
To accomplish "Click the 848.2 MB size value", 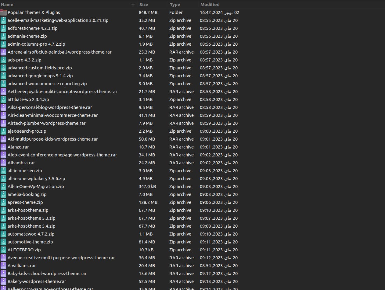I will [x=148, y=12].
